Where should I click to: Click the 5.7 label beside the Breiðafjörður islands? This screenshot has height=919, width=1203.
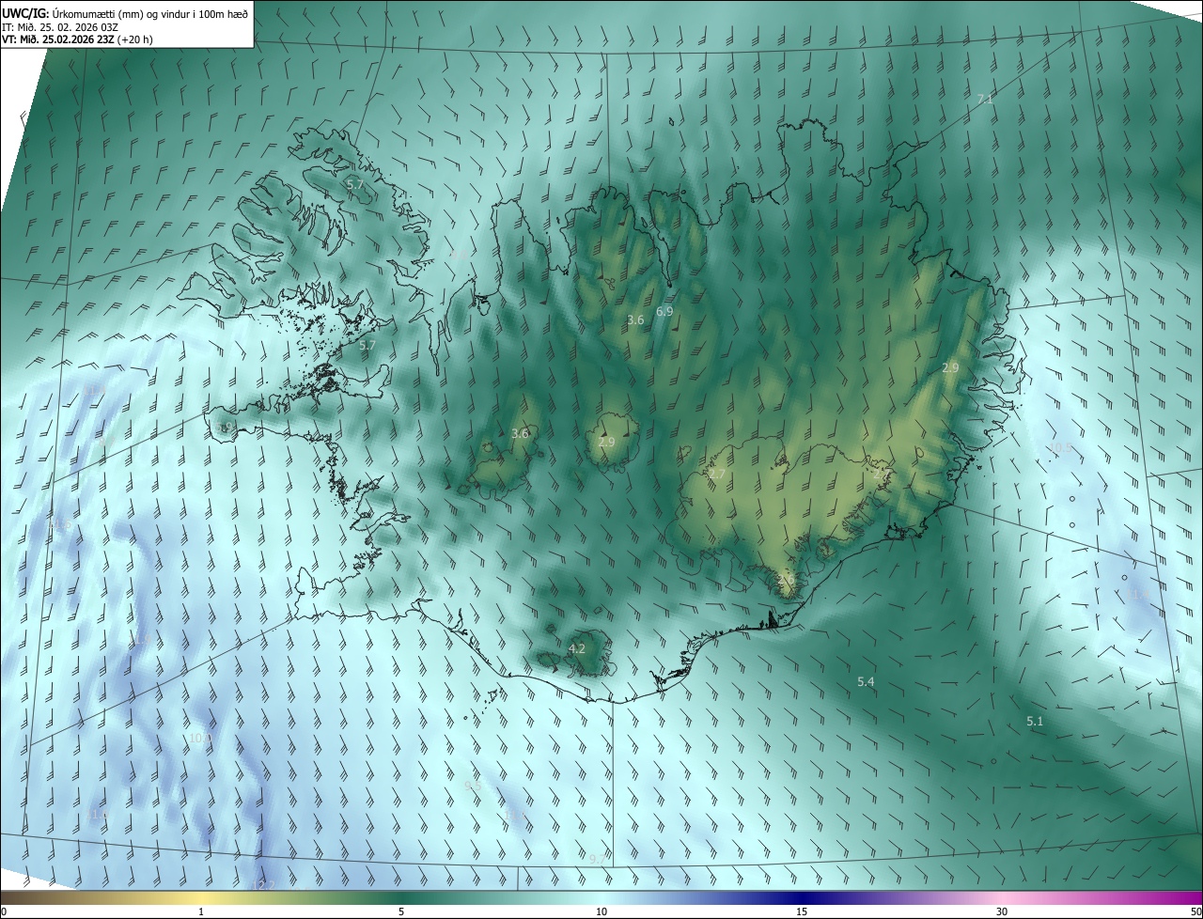(367, 345)
